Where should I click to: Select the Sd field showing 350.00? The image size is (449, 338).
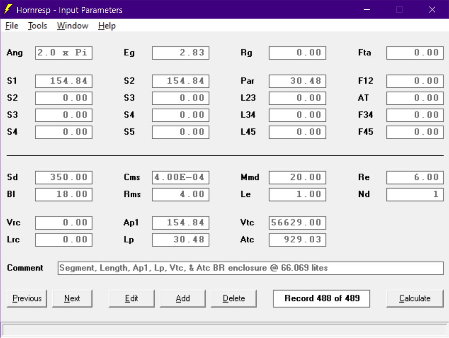(64, 177)
